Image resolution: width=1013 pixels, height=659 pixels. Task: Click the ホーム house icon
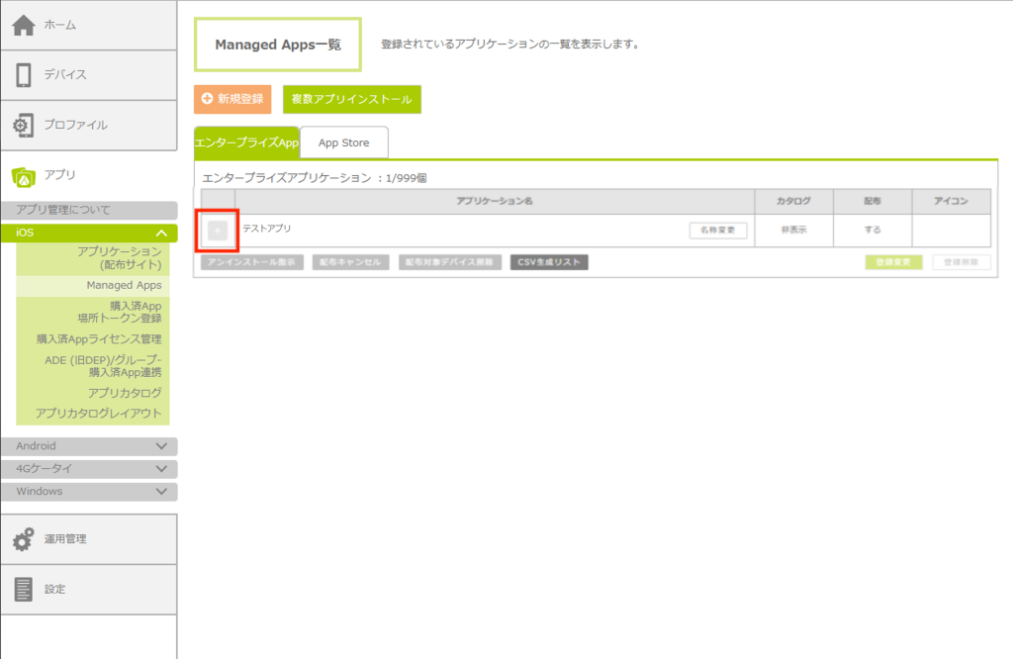(x=24, y=25)
